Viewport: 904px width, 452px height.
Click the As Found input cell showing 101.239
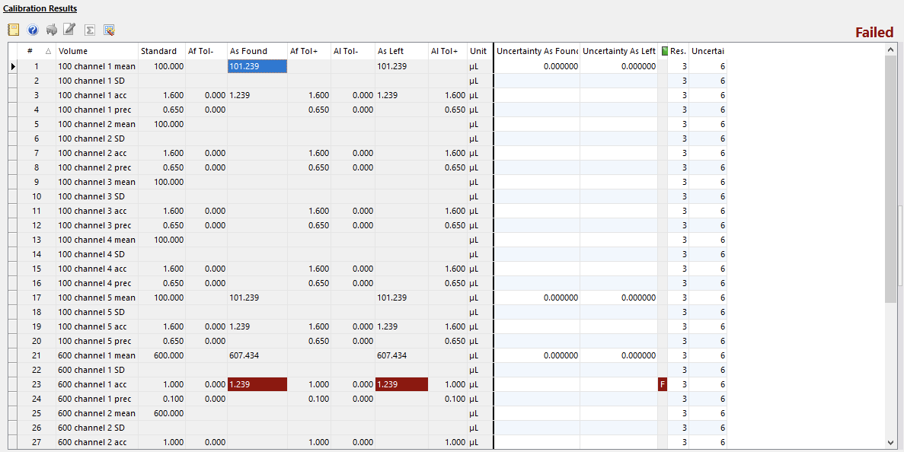(257, 66)
